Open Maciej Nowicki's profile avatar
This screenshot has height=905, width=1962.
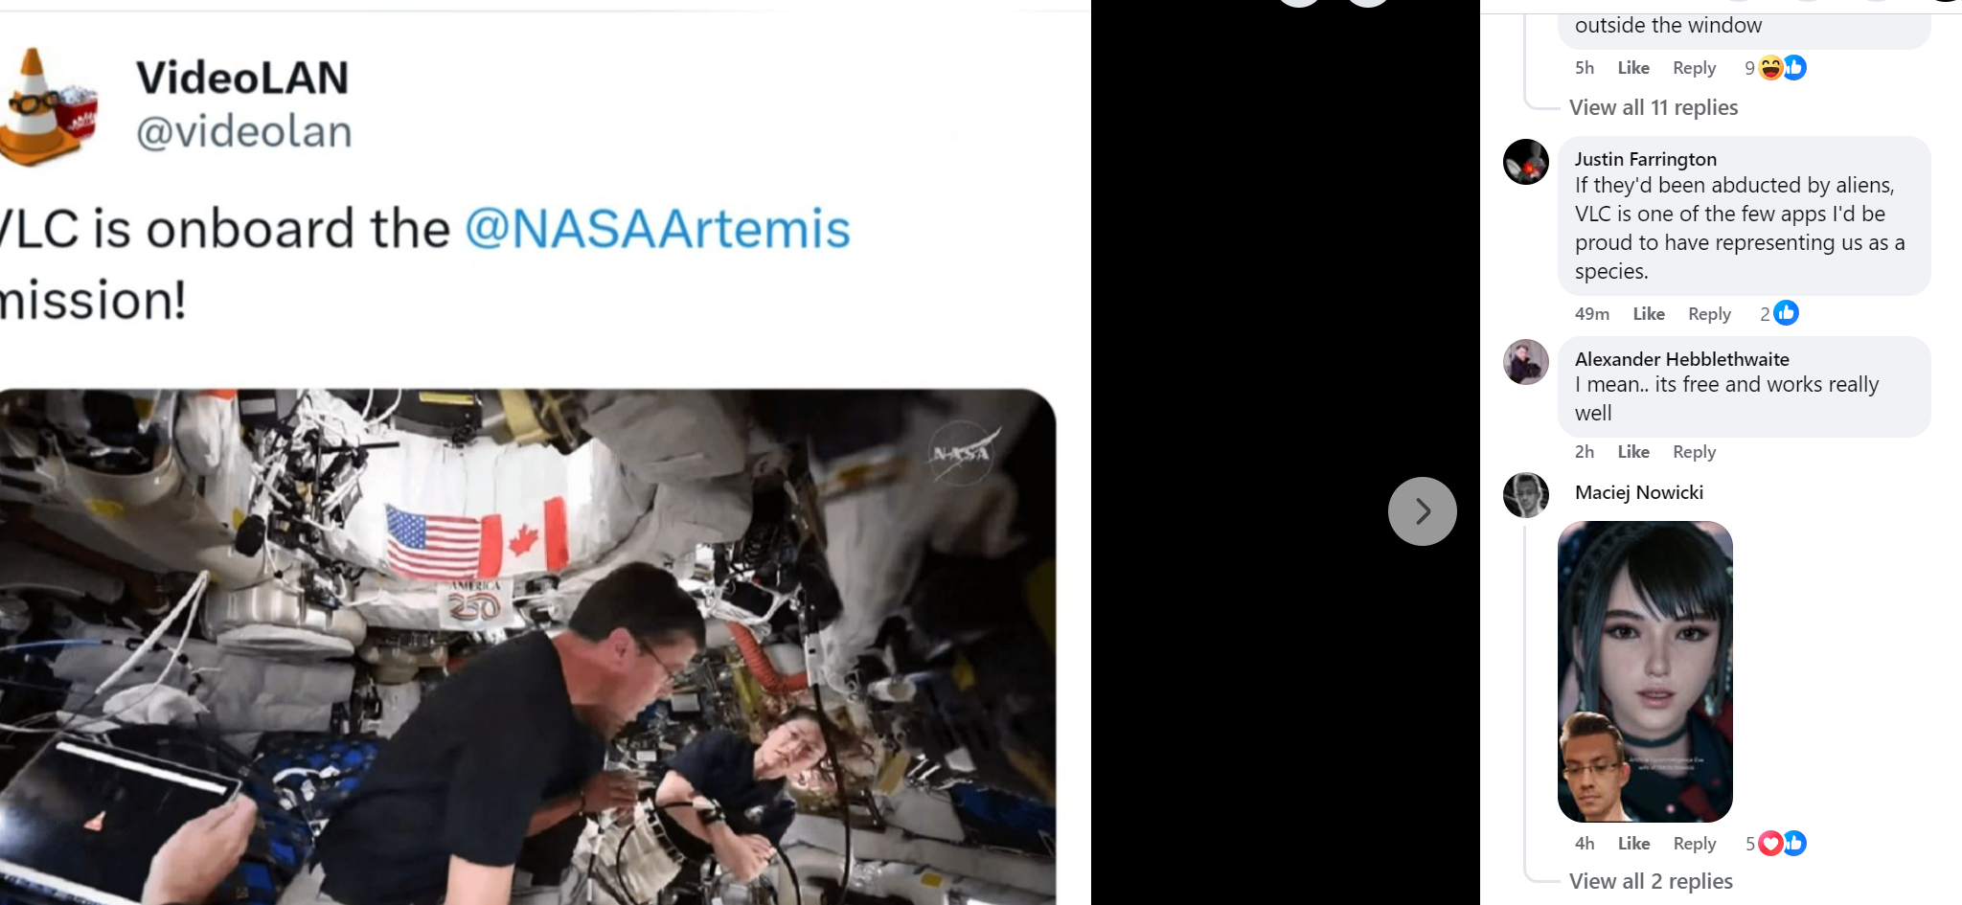pyautogui.click(x=1526, y=495)
